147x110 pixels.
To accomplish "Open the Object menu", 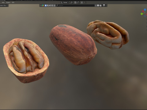I will (8, 2).
